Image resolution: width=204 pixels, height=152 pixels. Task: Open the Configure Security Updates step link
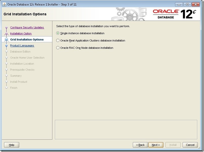(27, 28)
